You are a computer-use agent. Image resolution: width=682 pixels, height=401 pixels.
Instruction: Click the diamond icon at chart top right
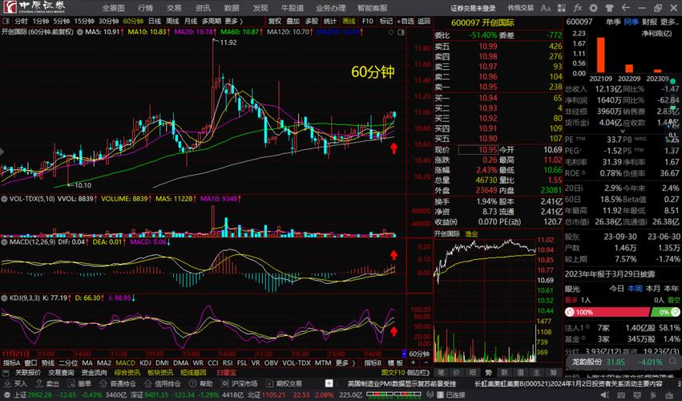click(x=391, y=32)
